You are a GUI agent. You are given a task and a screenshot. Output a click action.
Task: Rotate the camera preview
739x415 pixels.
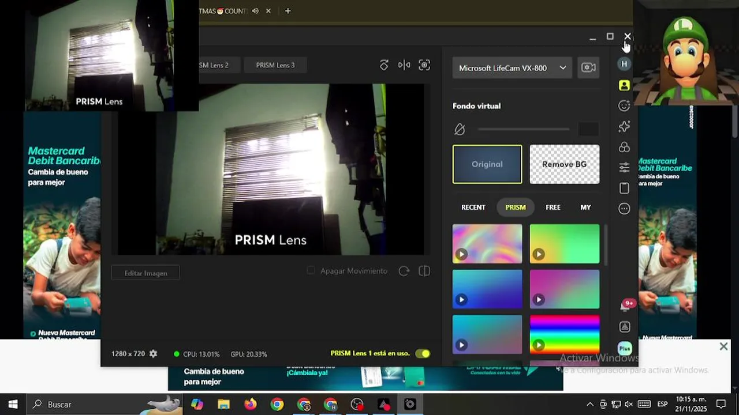pos(384,65)
